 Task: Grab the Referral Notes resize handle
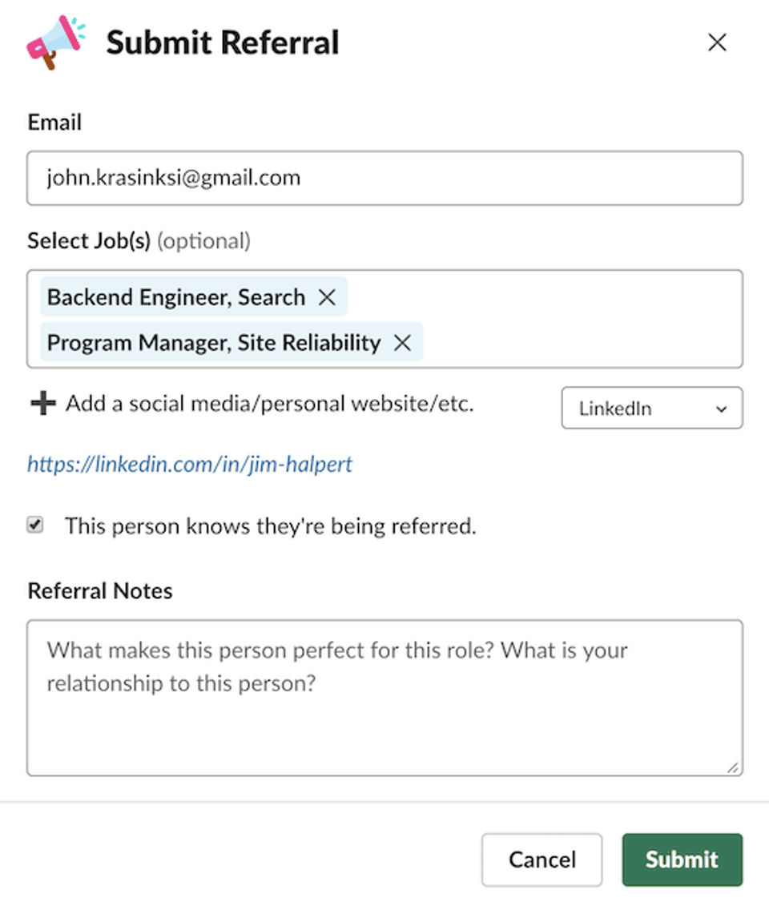[733, 767]
